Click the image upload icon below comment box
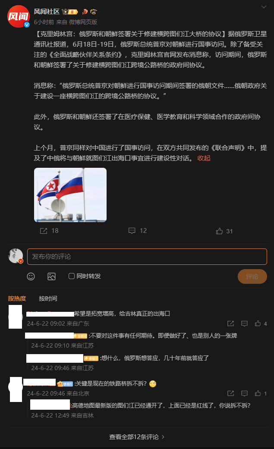 coord(52,276)
